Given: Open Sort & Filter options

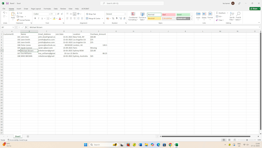Looking at the screenshot, I should 232,16.
